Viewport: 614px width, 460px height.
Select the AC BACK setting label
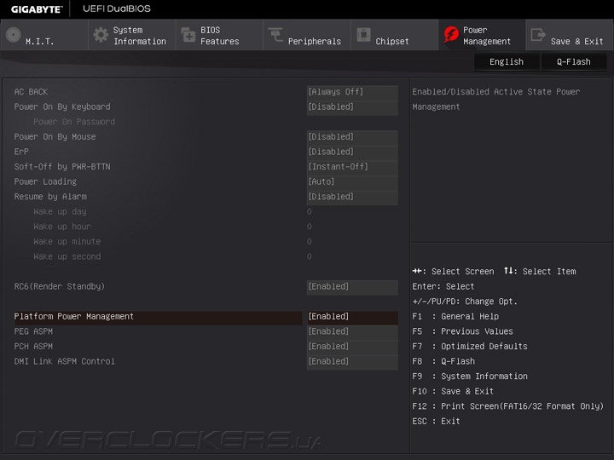coord(31,92)
